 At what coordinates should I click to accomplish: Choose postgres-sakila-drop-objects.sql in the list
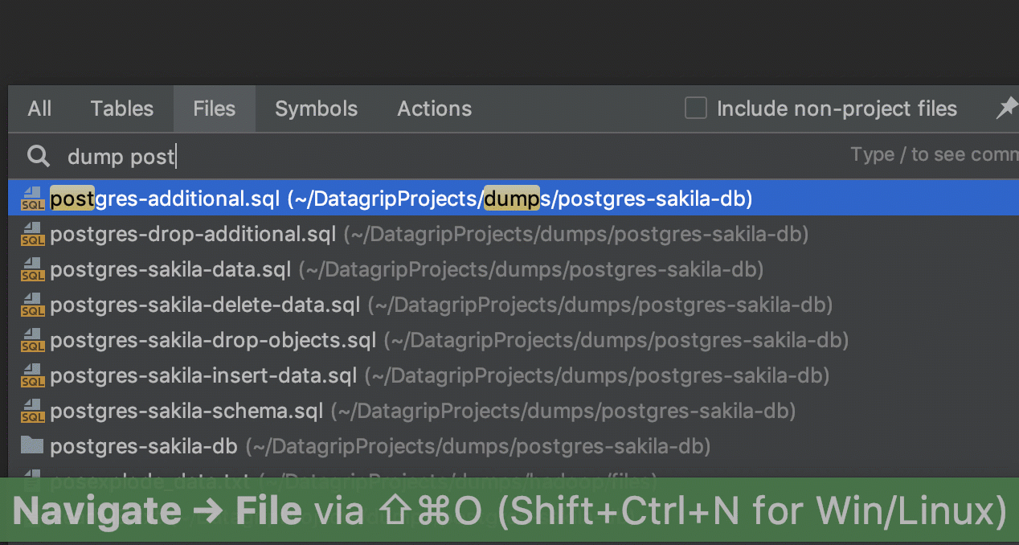click(213, 340)
